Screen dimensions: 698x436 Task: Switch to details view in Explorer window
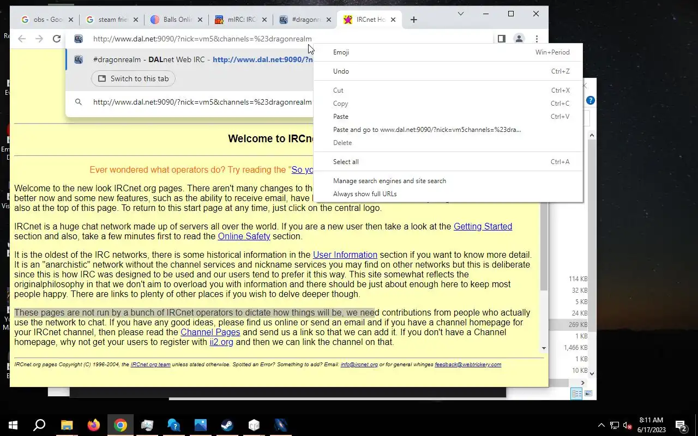tap(577, 393)
